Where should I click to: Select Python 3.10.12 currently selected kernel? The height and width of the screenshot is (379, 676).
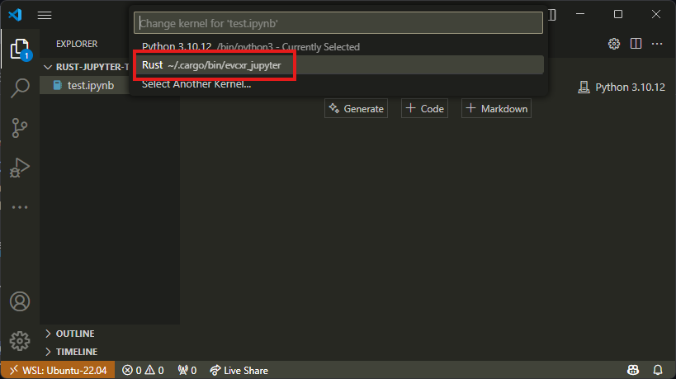click(338, 46)
